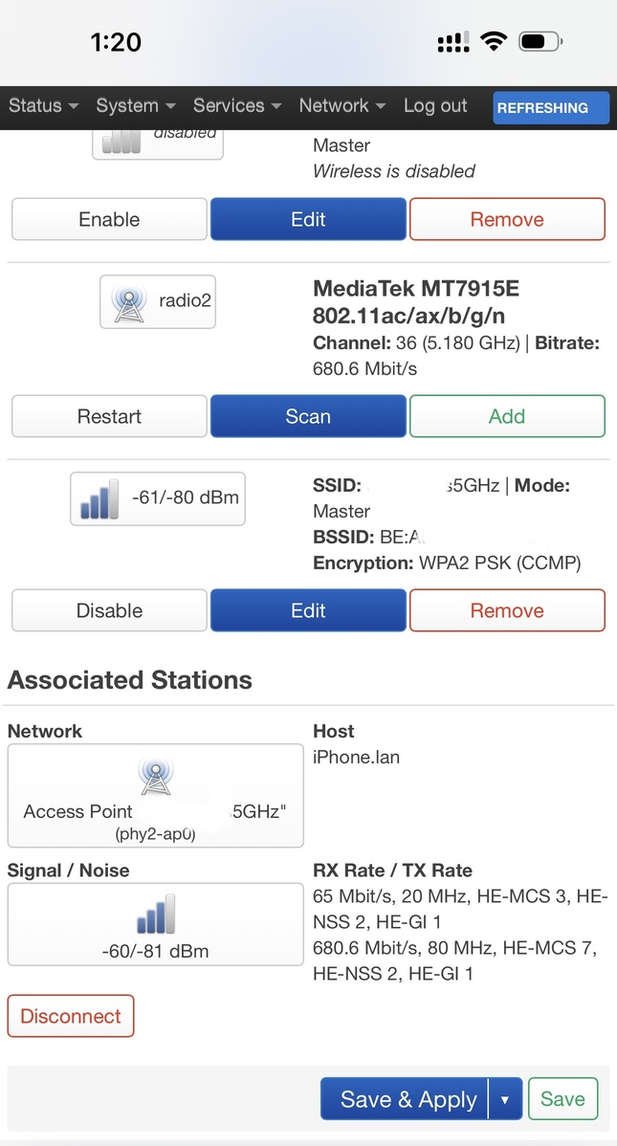Viewport: 617px width, 1146px height.
Task: Disconnect the iPhone.lan station
Action: (x=71, y=1016)
